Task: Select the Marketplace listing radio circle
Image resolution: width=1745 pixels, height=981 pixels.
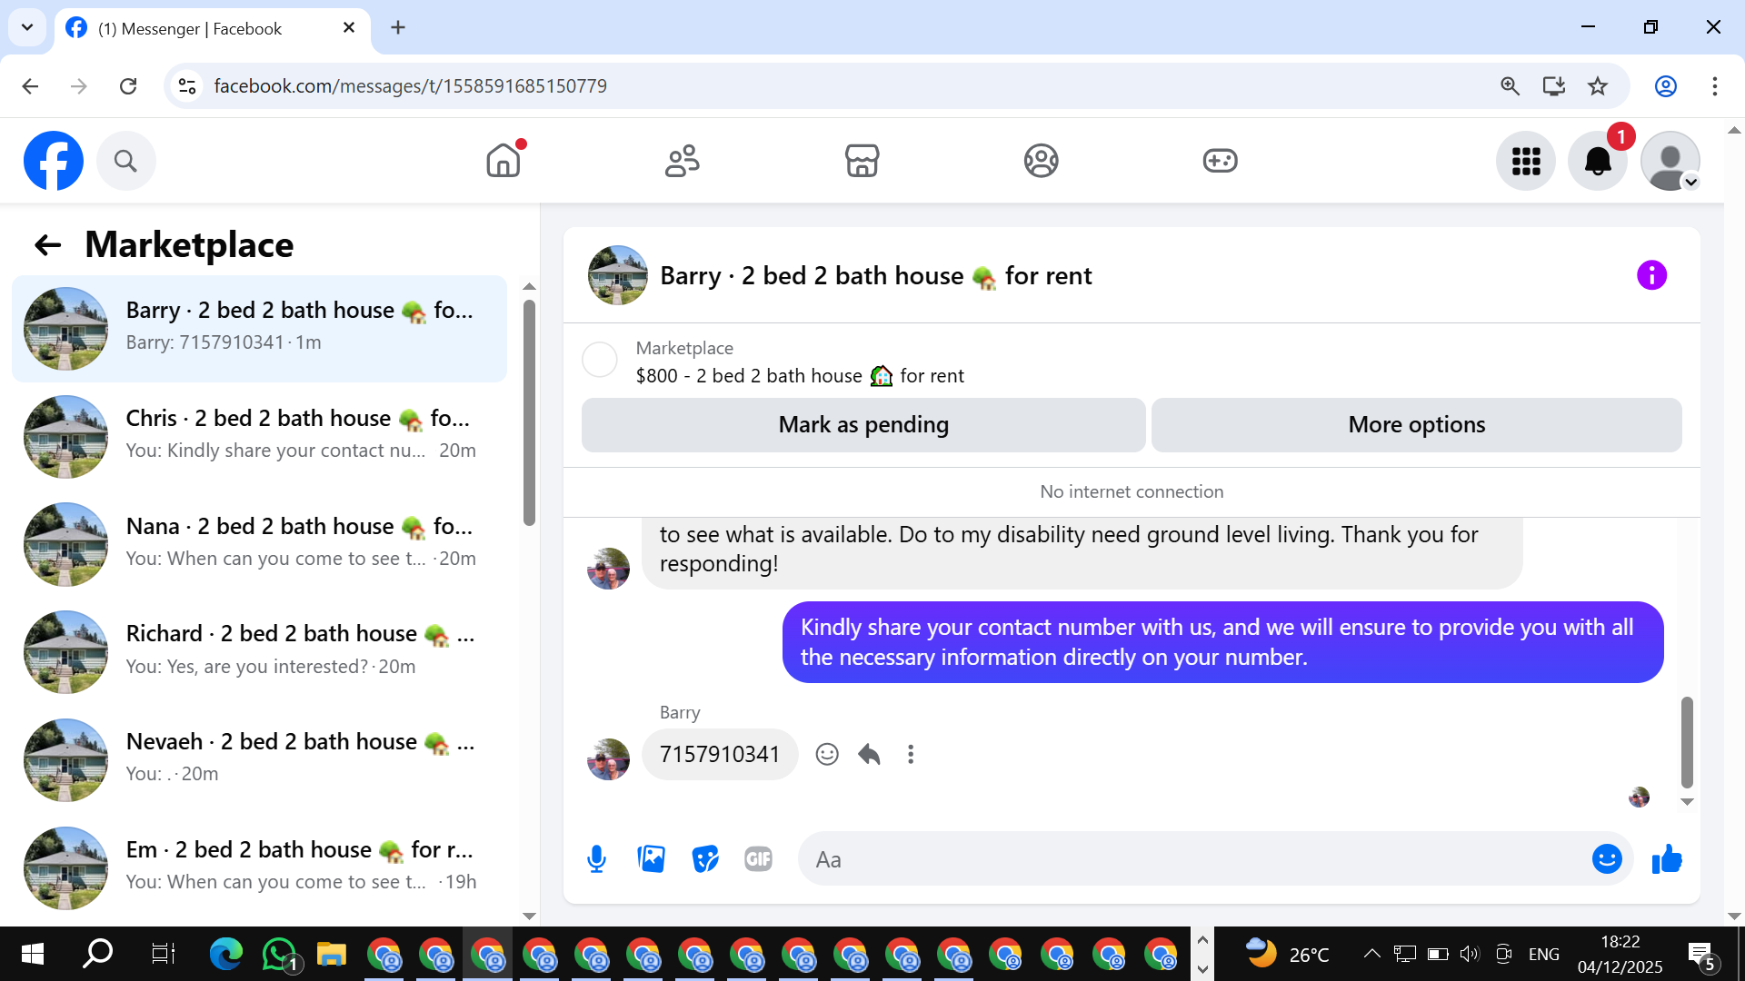Action: [x=600, y=360]
